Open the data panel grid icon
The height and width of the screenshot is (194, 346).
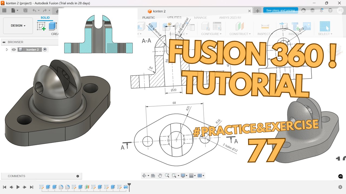click(x=4, y=11)
